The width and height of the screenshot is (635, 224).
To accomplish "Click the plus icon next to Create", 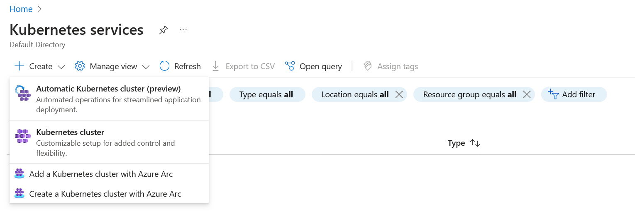I will pyautogui.click(x=19, y=66).
